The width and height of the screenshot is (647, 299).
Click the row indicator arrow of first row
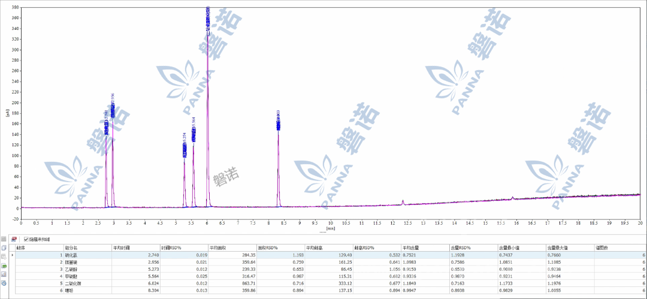point(13,255)
